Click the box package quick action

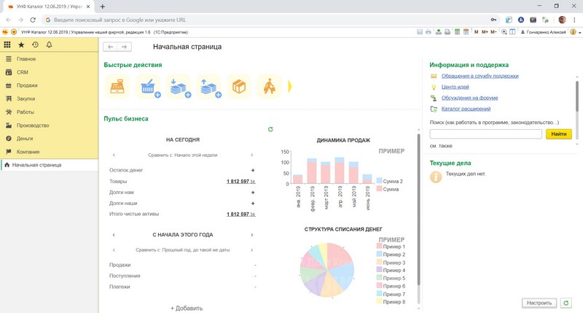pos(239,87)
